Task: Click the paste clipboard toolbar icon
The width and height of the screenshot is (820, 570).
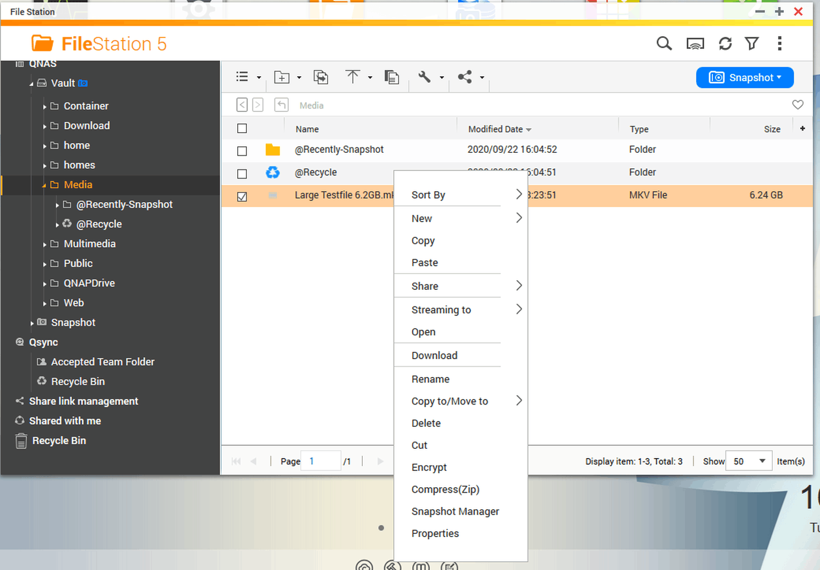Action: tap(391, 77)
